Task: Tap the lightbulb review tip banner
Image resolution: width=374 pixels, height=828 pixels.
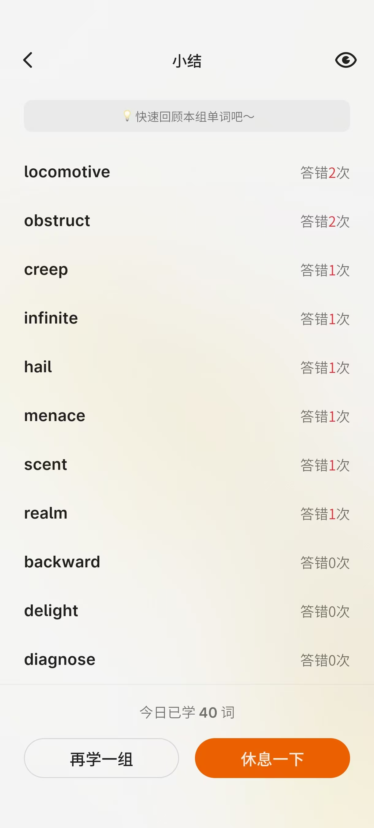Action: coord(187,116)
